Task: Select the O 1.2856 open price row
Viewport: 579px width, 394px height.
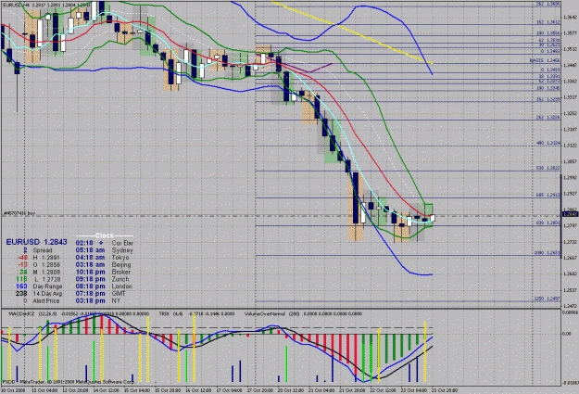Action: [x=39, y=264]
